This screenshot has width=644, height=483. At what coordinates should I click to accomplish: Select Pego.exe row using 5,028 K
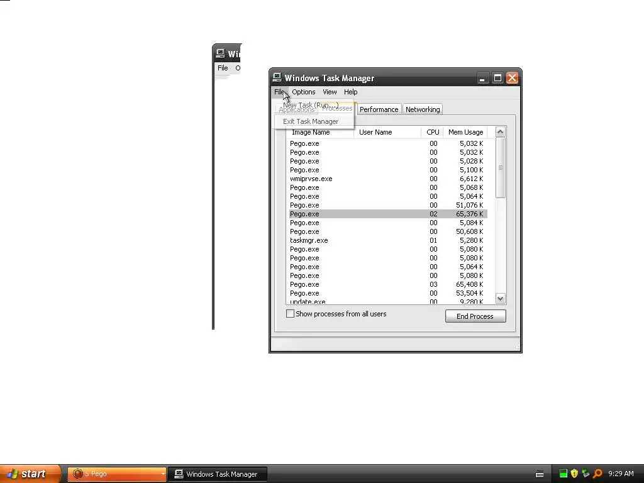388,161
